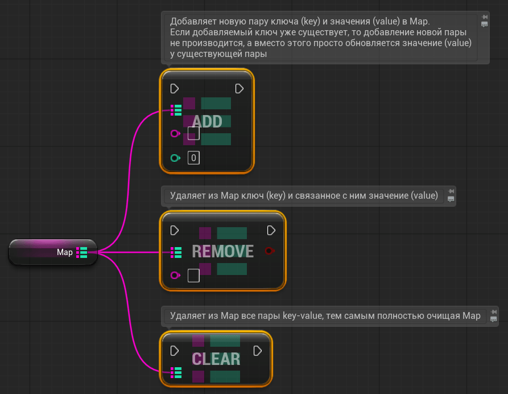The image size is (508, 394).
Task: Click the green value pin on the ADD node
Action: click(174, 158)
